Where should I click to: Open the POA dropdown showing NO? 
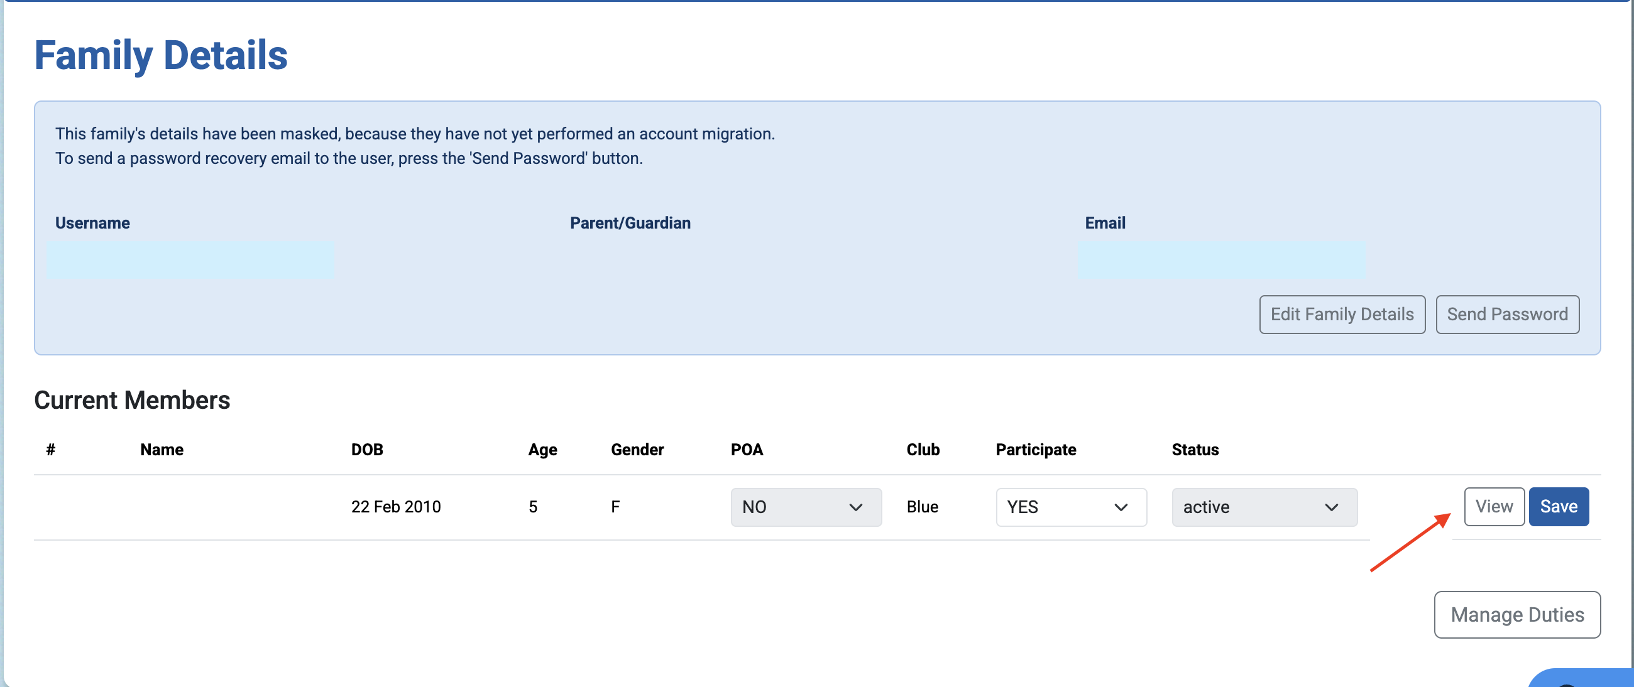pyautogui.click(x=806, y=507)
